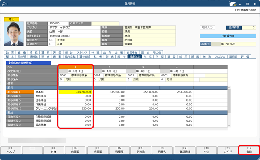Select column header No. 2
Screen dimensions: 260x160
109,67
